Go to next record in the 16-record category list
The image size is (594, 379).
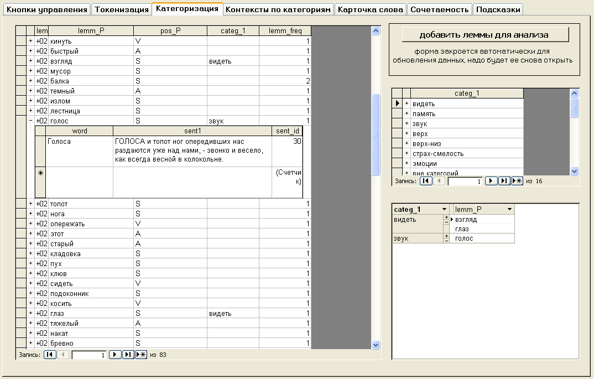(491, 181)
